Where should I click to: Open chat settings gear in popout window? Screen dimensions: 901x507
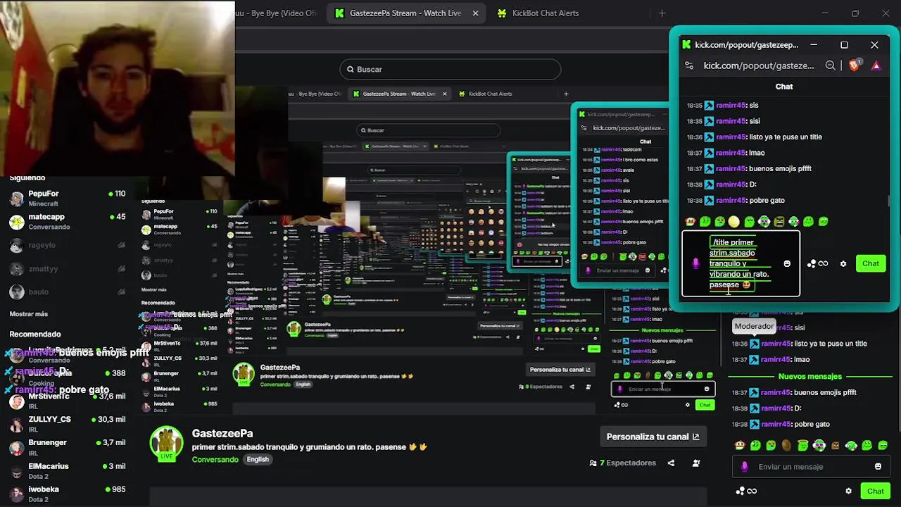(x=843, y=263)
